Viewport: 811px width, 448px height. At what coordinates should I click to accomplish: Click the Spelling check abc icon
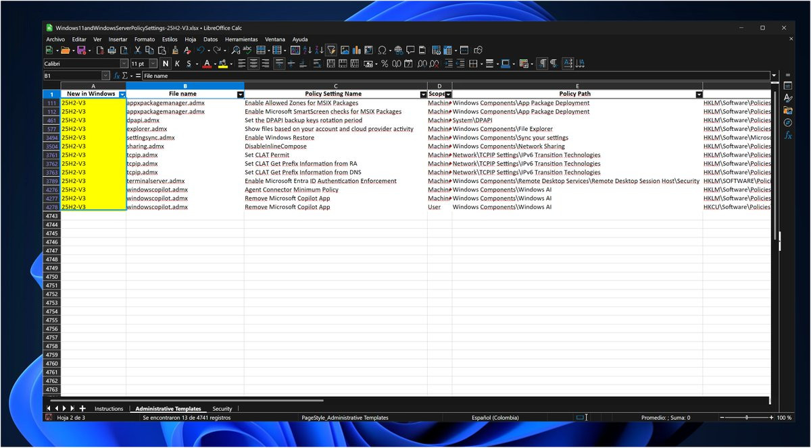coord(247,50)
